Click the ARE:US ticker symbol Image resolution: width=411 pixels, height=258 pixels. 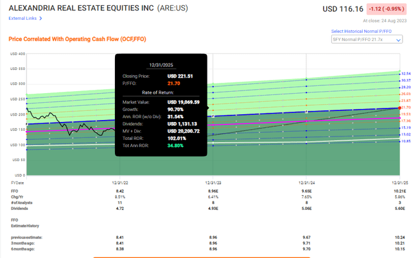pos(173,8)
